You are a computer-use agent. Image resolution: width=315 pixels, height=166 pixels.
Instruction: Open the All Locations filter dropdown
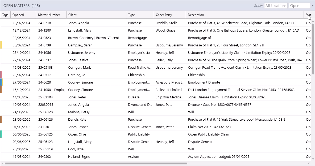pos(276,6)
